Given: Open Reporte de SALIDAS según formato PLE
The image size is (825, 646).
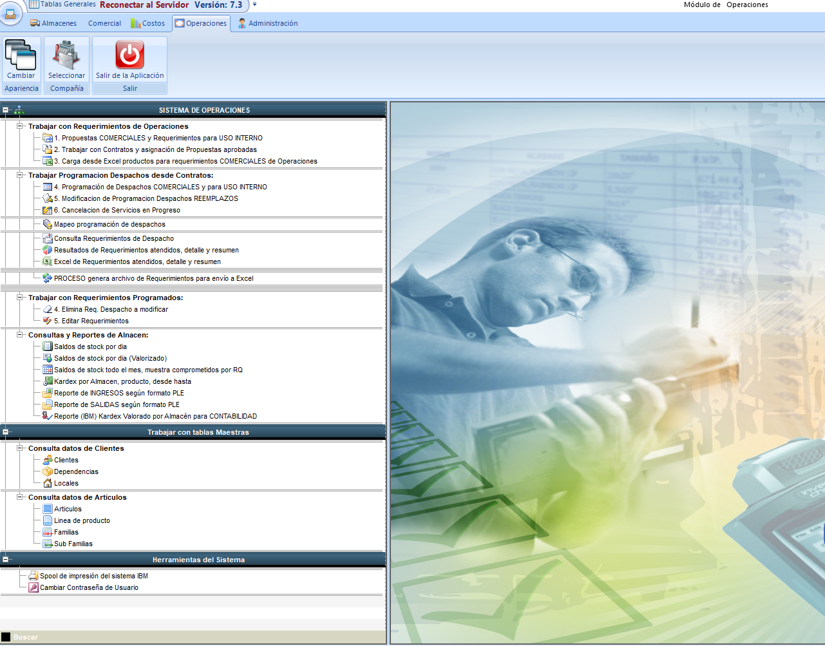Looking at the screenshot, I should 117,404.
